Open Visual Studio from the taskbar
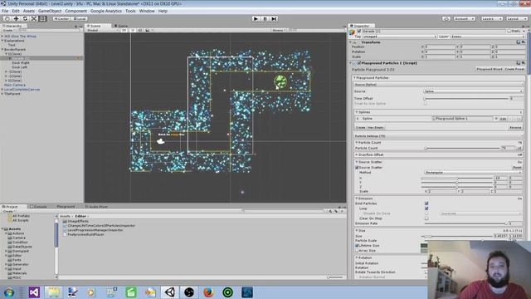The height and width of the screenshot is (299, 531). coord(34,292)
